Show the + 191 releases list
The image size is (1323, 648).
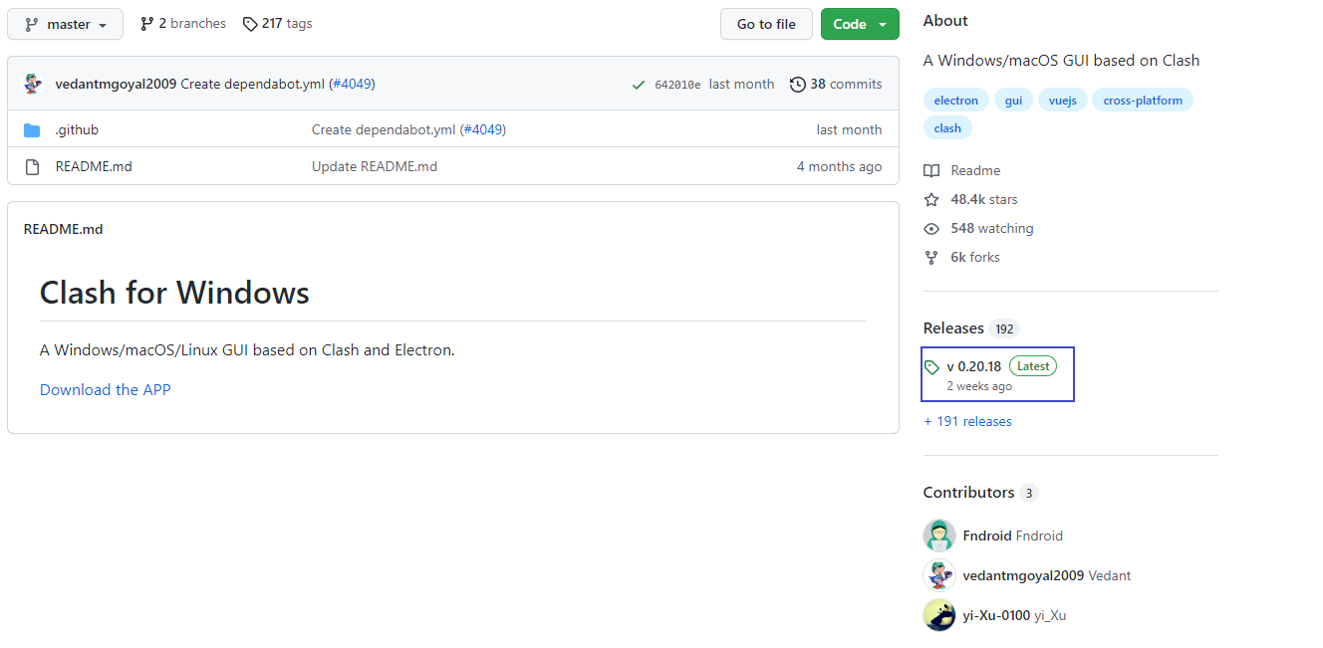pyautogui.click(x=967, y=422)
